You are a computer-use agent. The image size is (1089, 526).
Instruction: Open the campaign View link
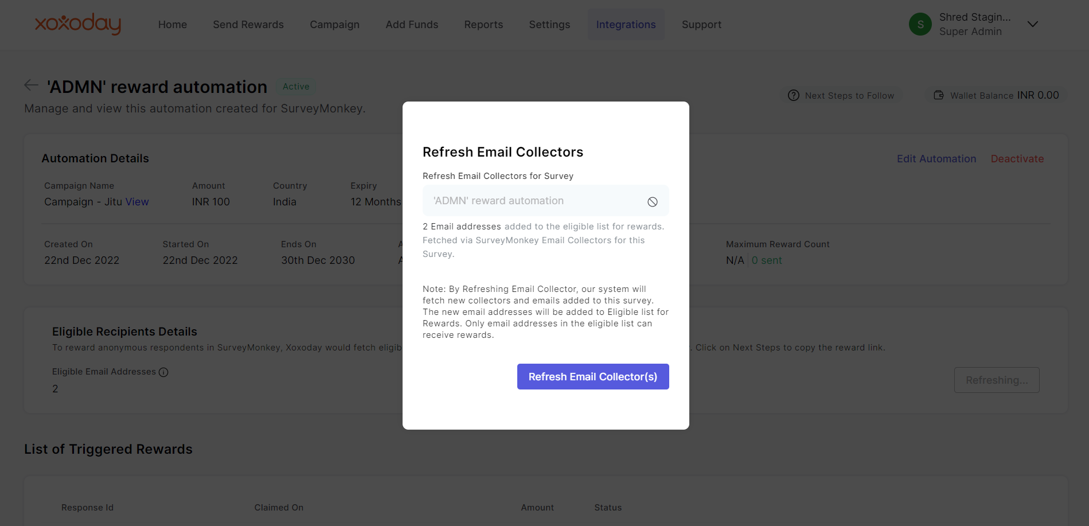tap(137, 202)
